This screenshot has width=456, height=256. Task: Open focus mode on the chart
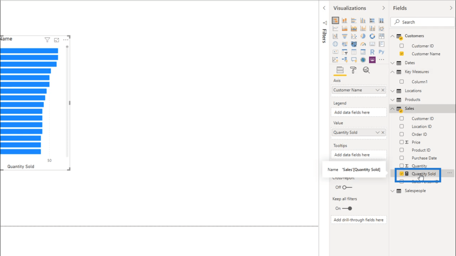pos(56,40)
